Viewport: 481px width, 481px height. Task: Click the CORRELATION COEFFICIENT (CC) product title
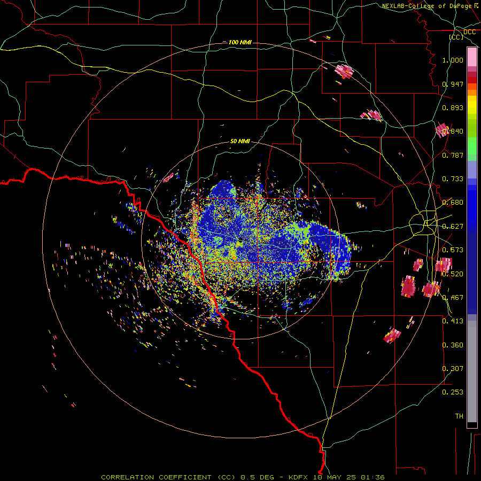point(168,477)
